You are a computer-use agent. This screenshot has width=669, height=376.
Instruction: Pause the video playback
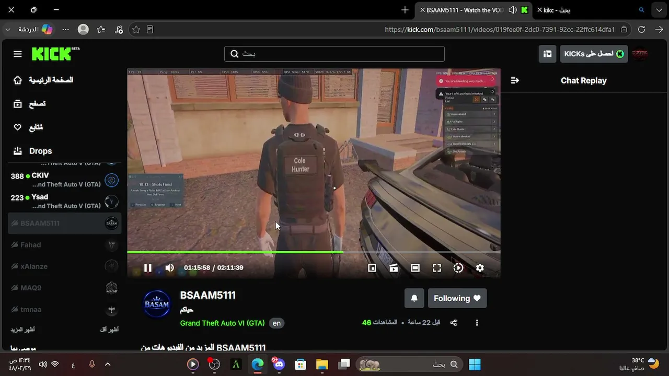click(x=148, y=268)
